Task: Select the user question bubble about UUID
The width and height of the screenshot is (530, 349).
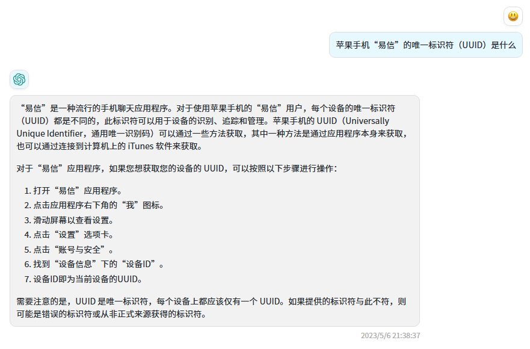Action: pos(425,45)
